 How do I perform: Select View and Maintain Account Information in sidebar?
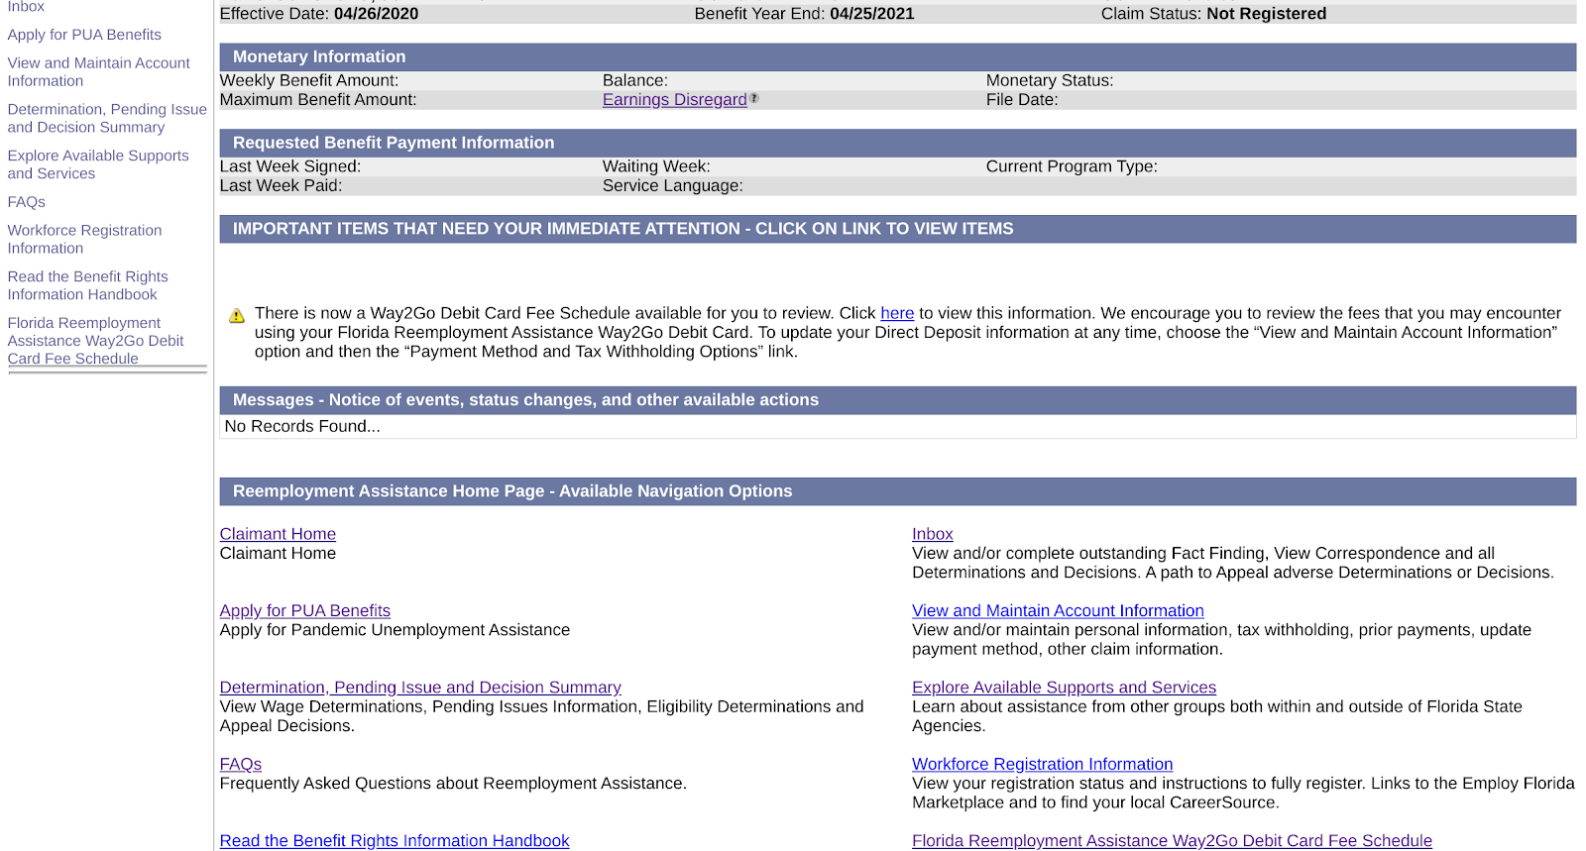[99, 71]
